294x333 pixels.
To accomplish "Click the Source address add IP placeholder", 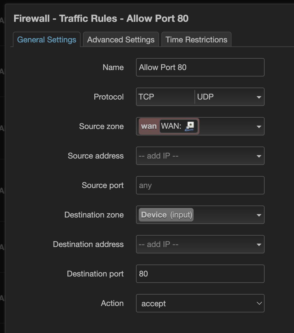I will (x=159, y=156).
